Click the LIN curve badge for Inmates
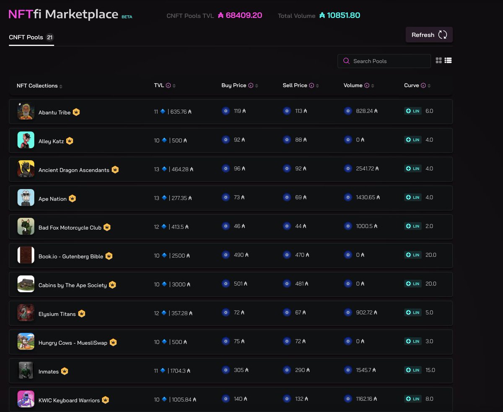This screenshot has height=412, width=503. pyautogui.click(x=413, y=370)
